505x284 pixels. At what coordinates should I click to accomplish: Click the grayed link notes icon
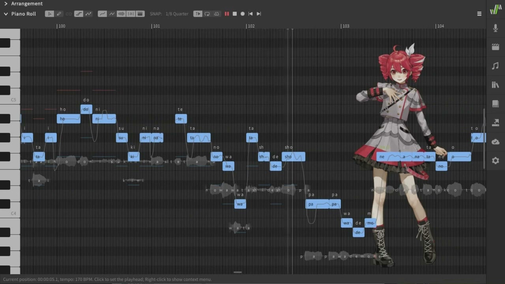[x=69, y=14]
